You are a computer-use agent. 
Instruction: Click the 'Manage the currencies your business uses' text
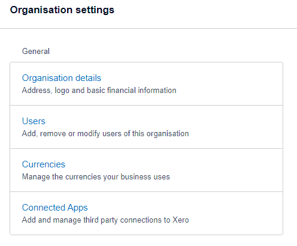(x=96, y=177)
